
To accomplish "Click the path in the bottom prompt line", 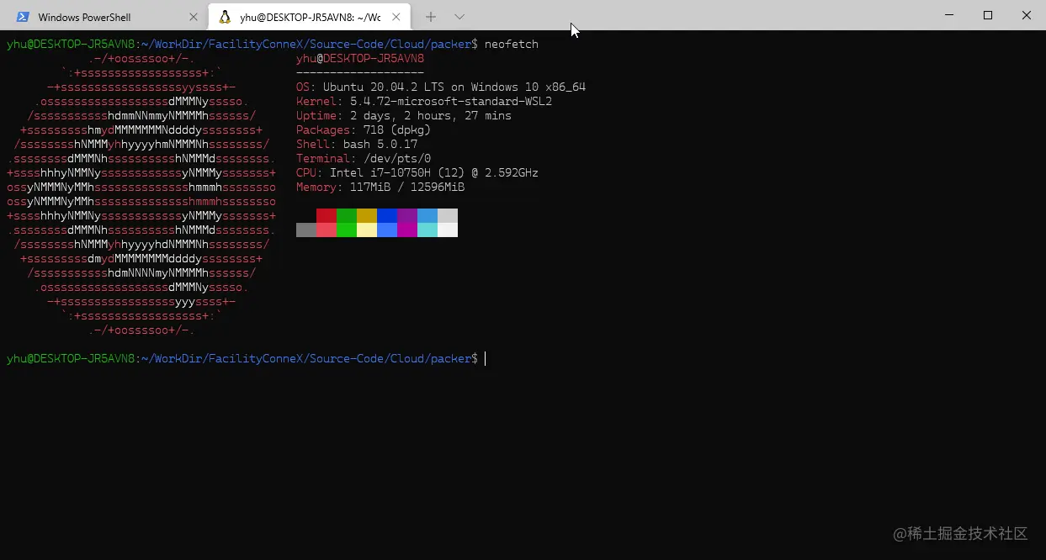I will [x=306, y=359].
